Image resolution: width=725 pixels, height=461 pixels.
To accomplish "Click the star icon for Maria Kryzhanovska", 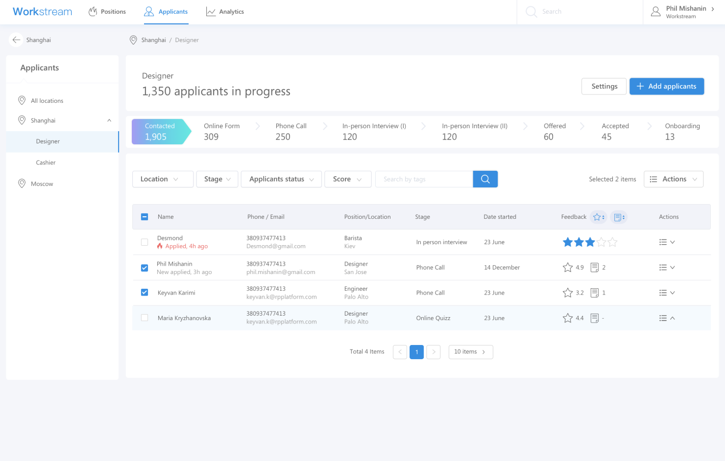I will pyautogui.click(x=568, y=318).
